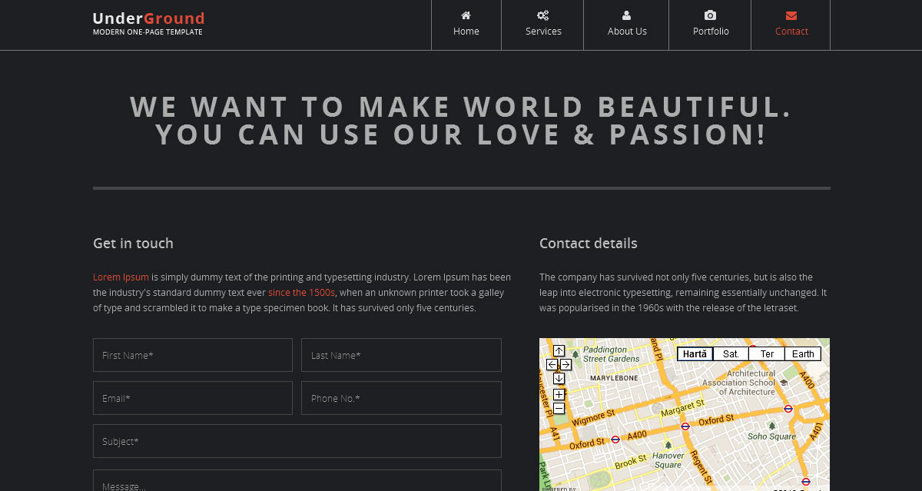
Task: Switch map to Sat. view
Action: 731,354
